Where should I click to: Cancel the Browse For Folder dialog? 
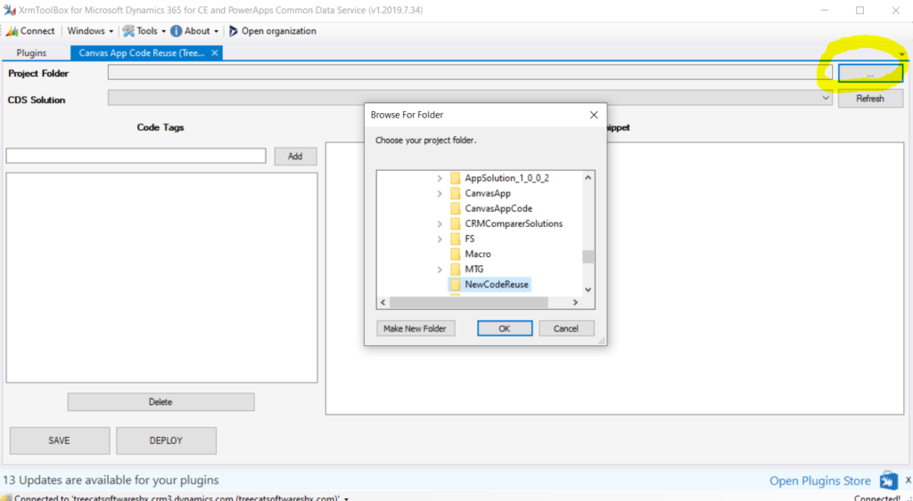click(x=566, y=328)
